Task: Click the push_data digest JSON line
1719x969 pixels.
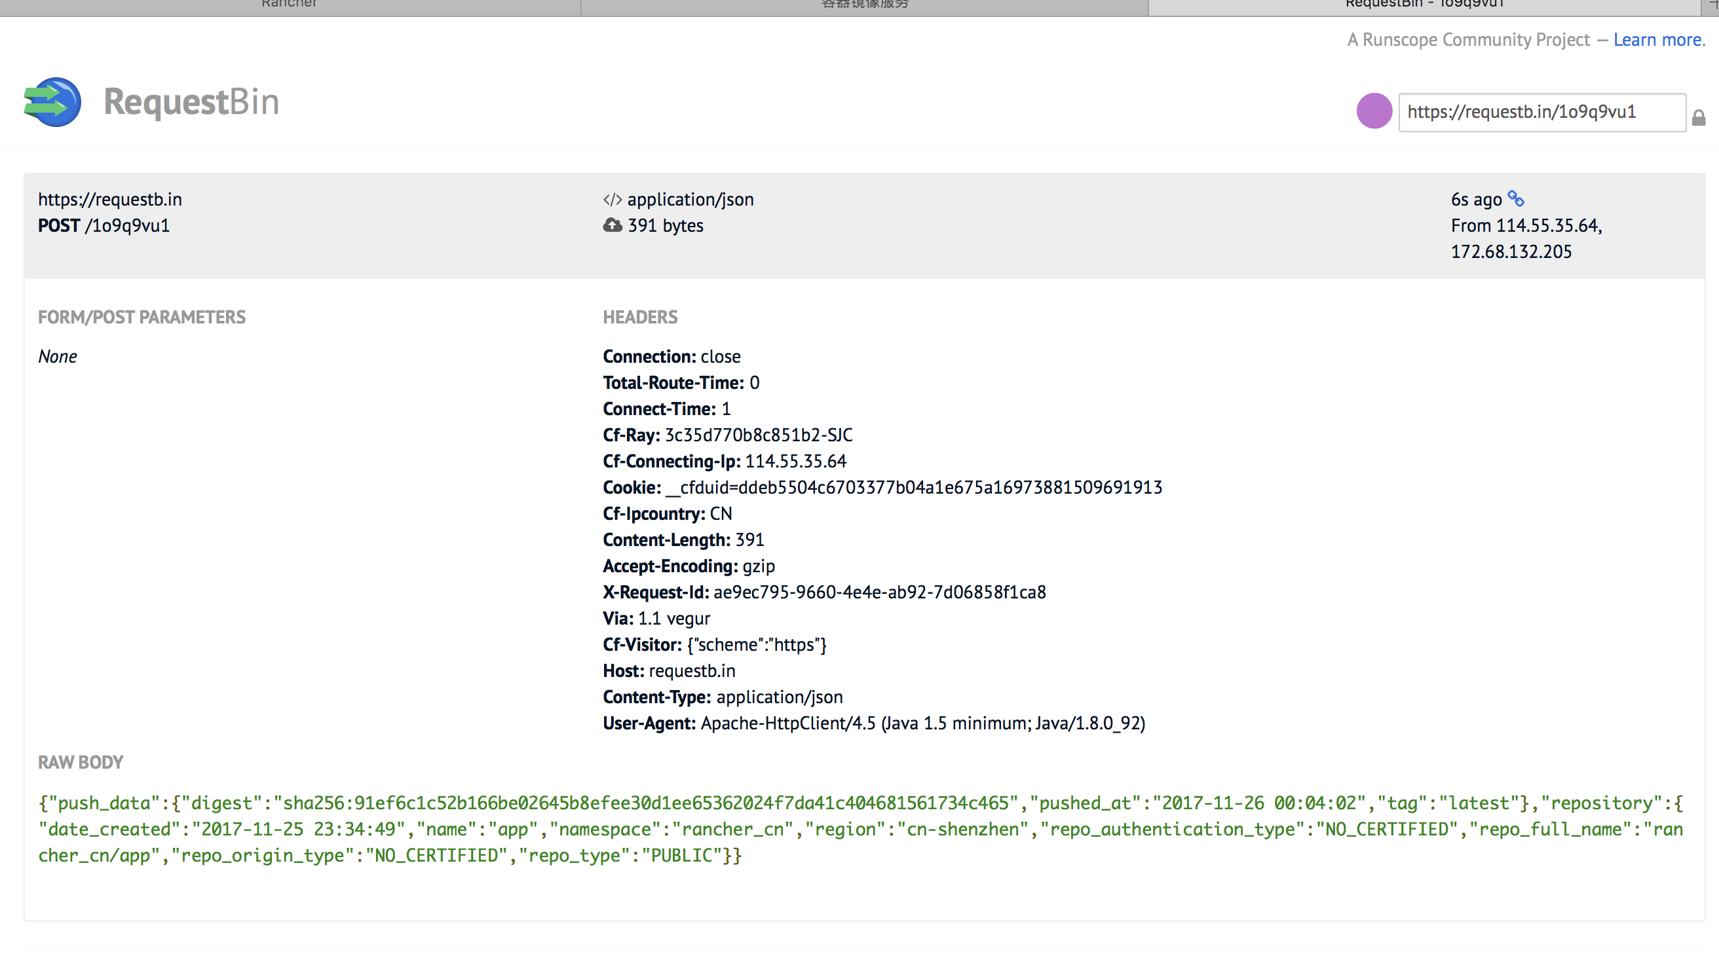Action: click(x=861, y=803)
